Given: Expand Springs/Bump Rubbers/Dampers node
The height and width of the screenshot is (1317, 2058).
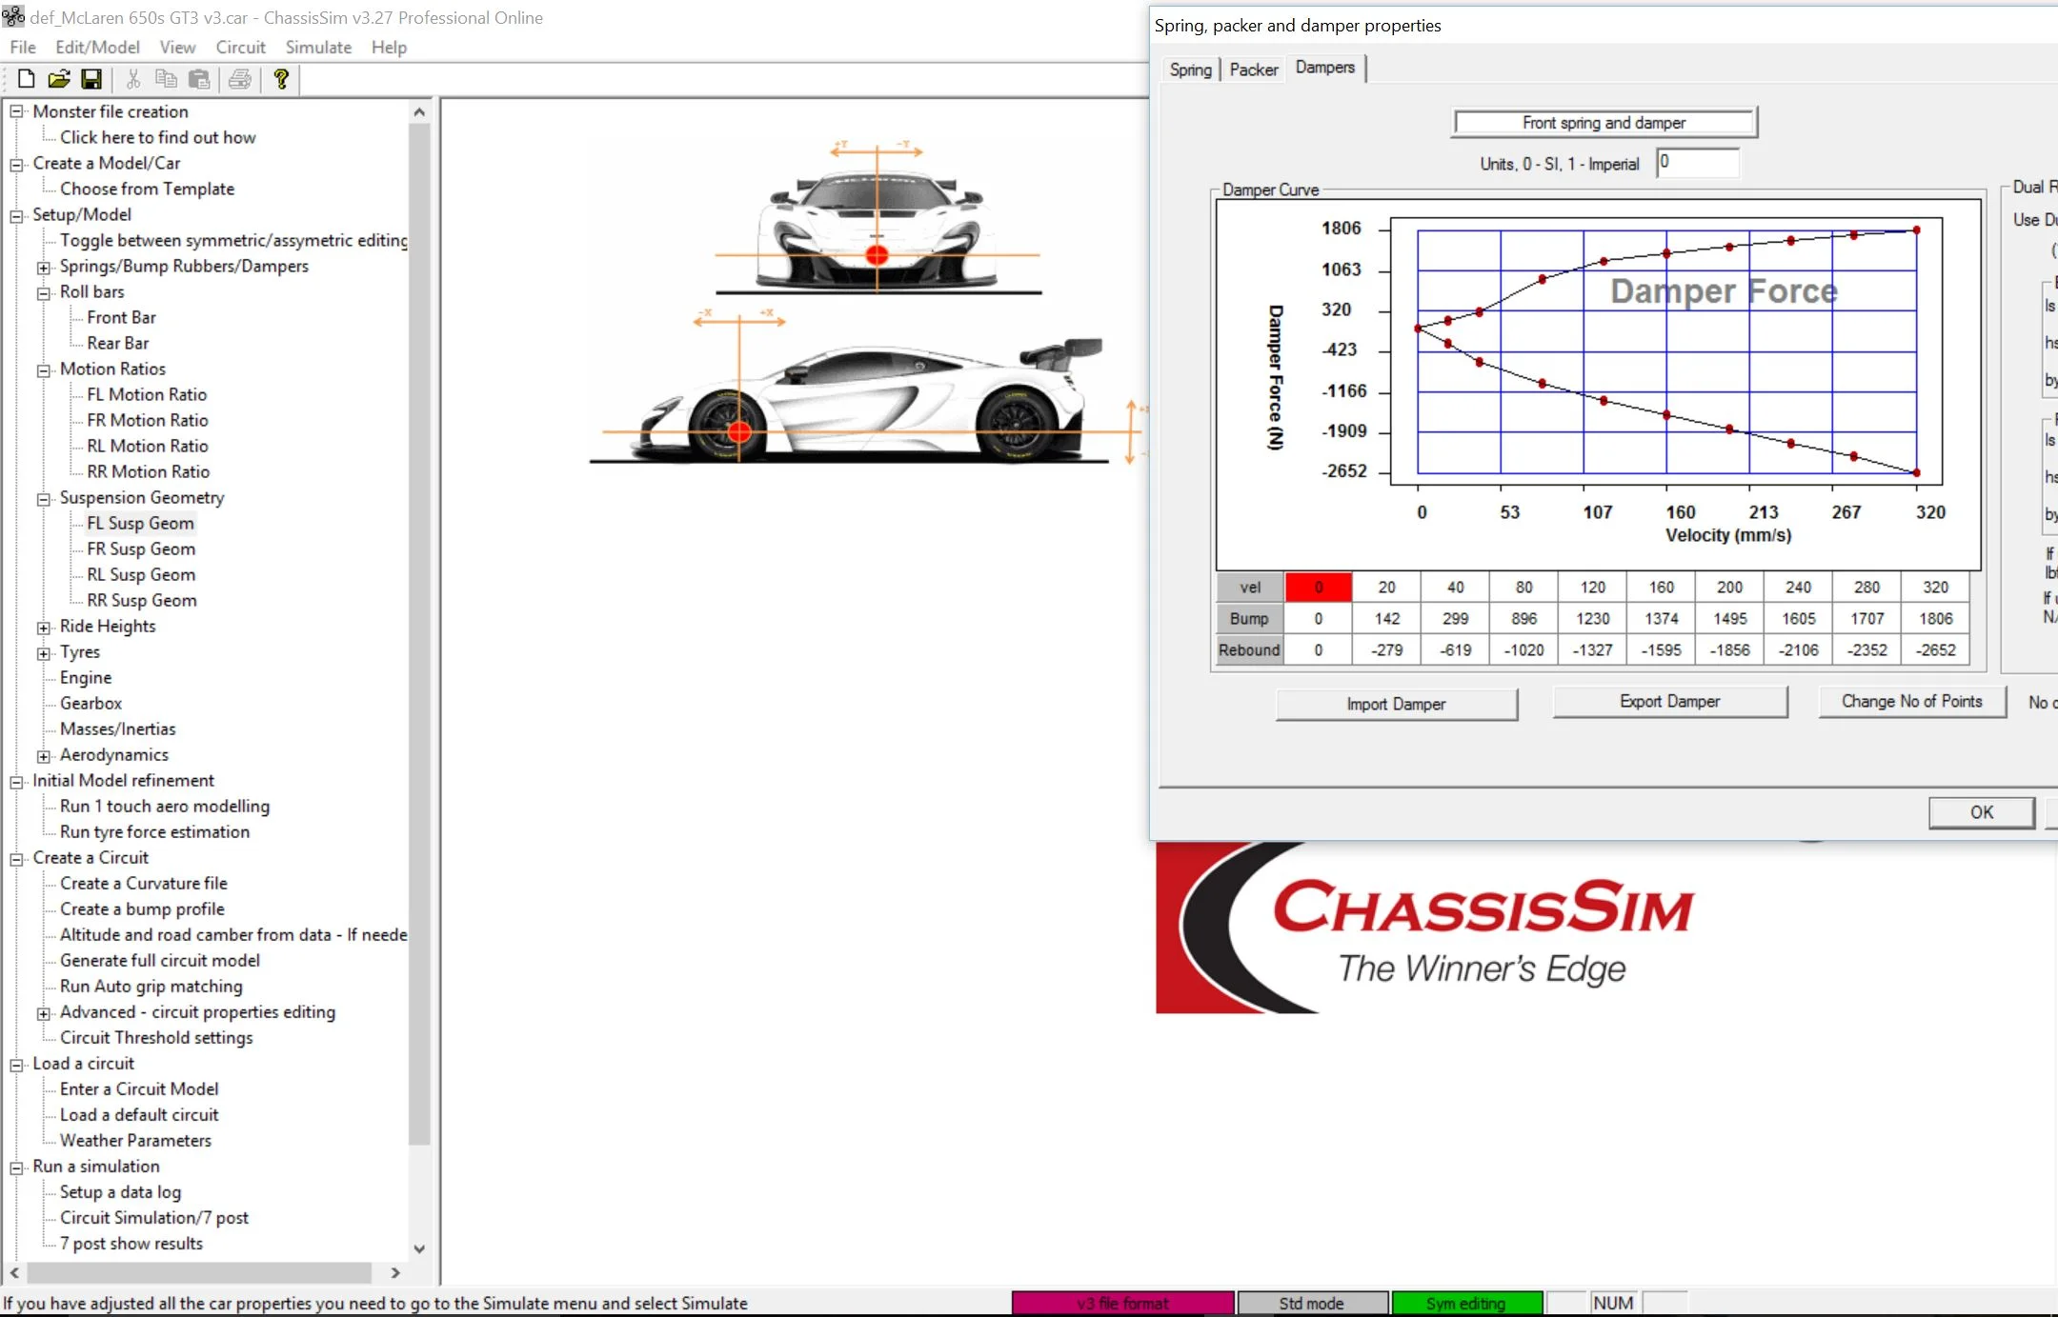Looking at the screenshot, I should coord(44,267).
